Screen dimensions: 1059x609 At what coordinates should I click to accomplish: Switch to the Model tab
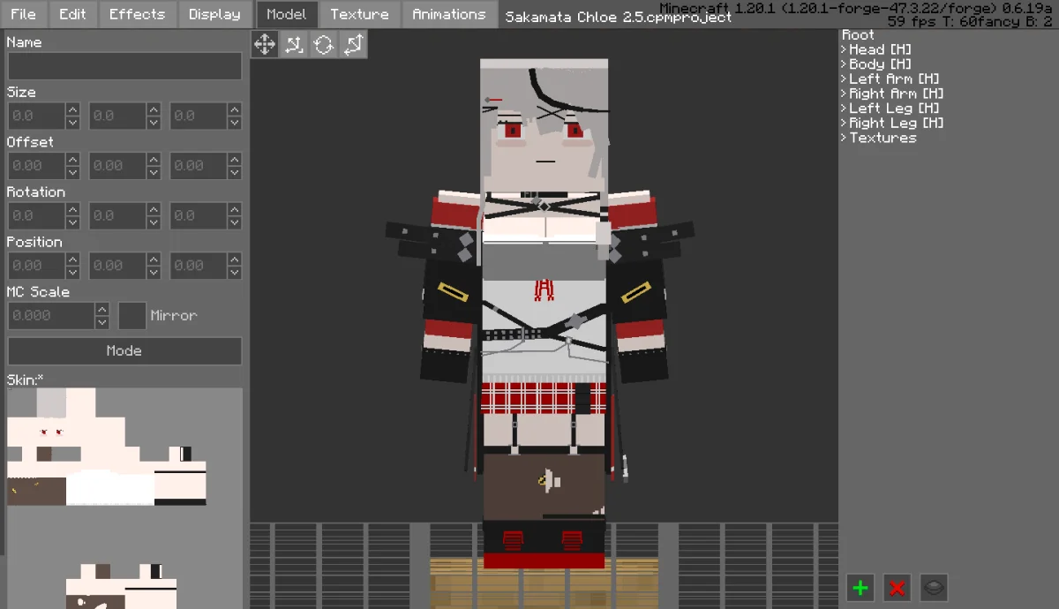(287, 14)
